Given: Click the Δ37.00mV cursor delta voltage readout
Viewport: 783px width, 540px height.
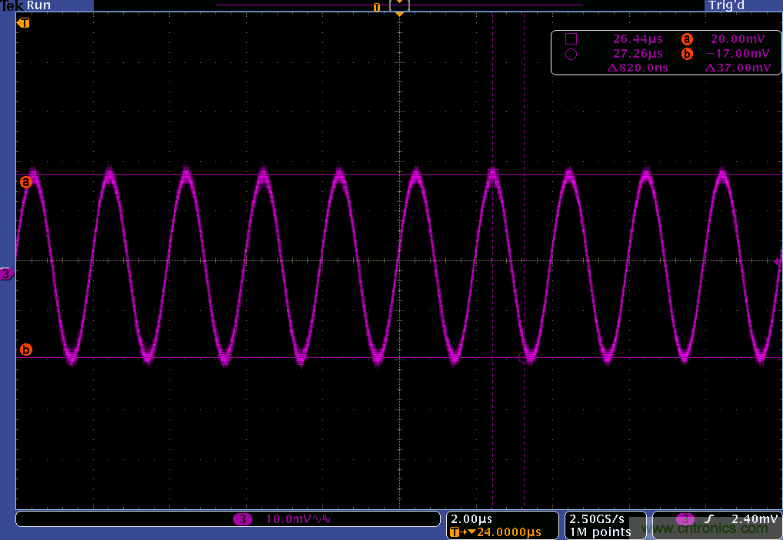Looking at the screenshot, I should pyautogui.click(x=738, y=68).
